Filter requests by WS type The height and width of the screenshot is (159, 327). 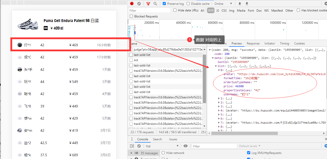266,10
